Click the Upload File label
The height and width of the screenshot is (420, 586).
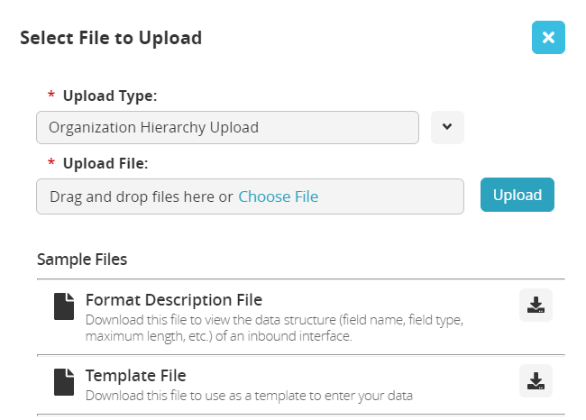coord(105,163)
